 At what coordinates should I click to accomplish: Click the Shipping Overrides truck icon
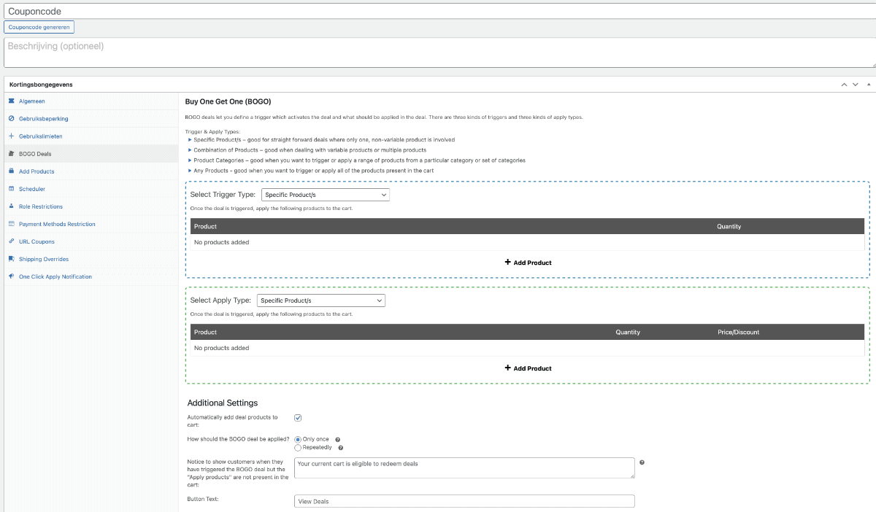tap(11, 259)
